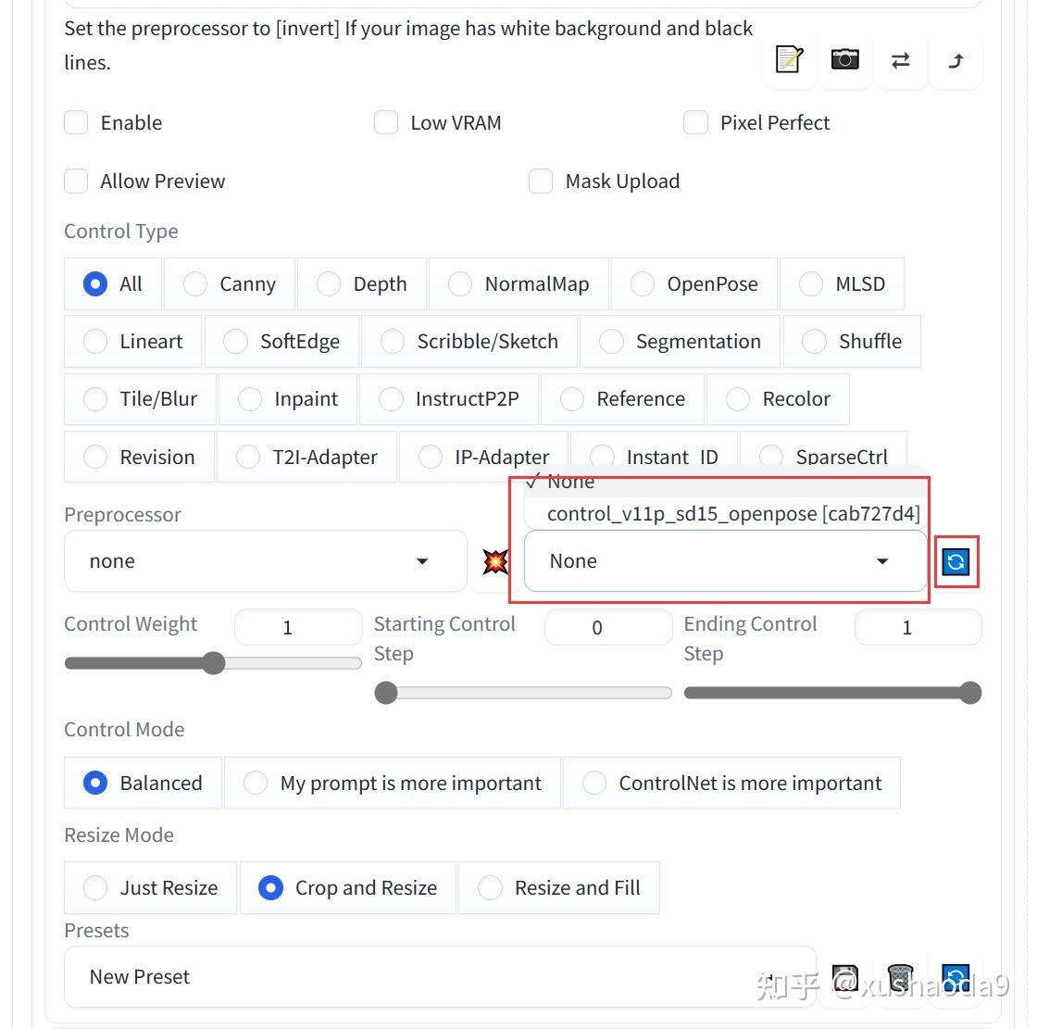The height and width of the screenshot is (1029, 1037).
Task: Choose control_v11p_sd15_openpose model from list
Action: tap(732, 514)
